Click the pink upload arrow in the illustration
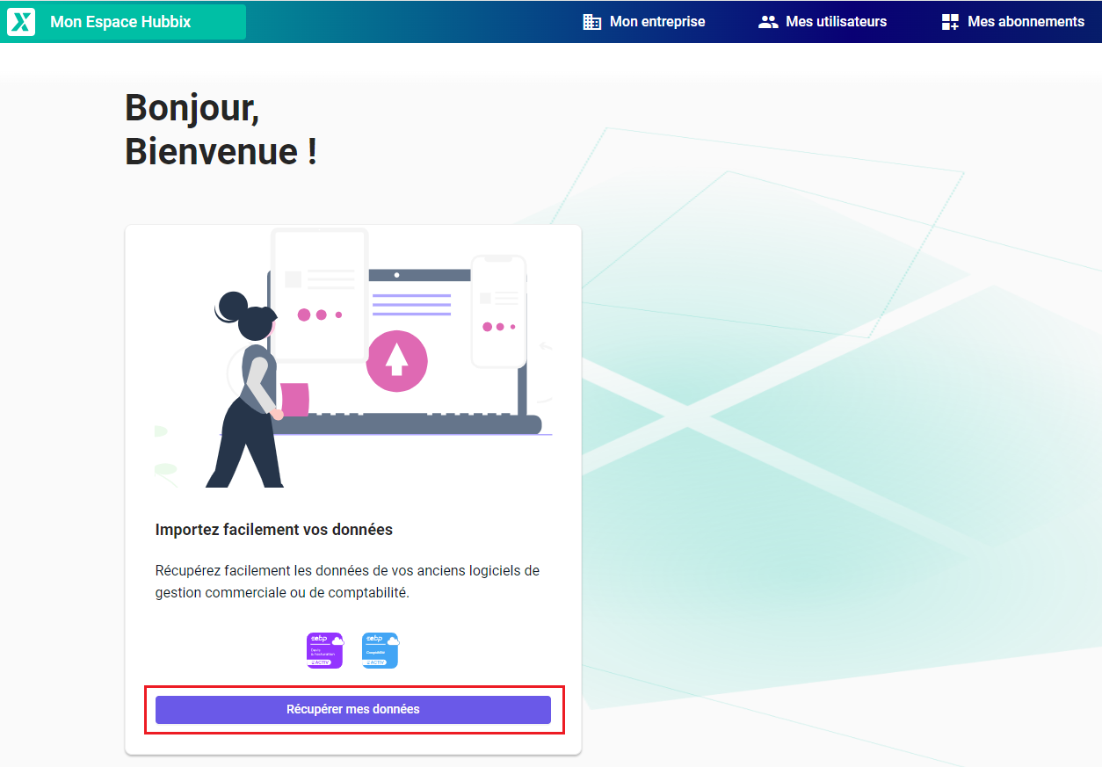 397,360
